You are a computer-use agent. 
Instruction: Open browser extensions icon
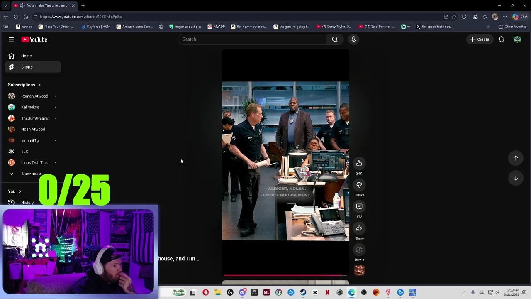[x=464, y=17]
